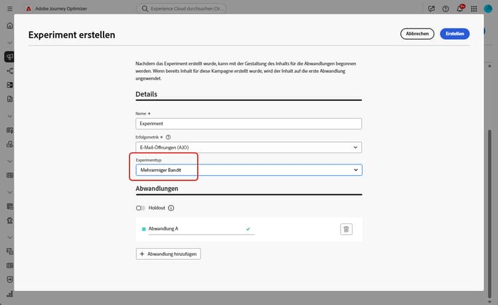Expand the Experimenttyp dropdown
The image size is (498, 305).
pyautogui.click(x=248, y=170)
